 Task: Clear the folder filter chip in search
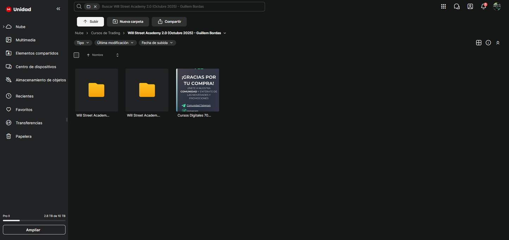(95, 7)
